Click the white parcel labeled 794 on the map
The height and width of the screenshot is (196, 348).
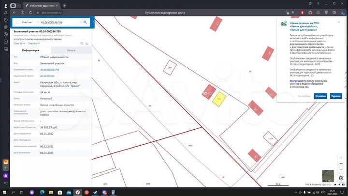coord(170,68)
